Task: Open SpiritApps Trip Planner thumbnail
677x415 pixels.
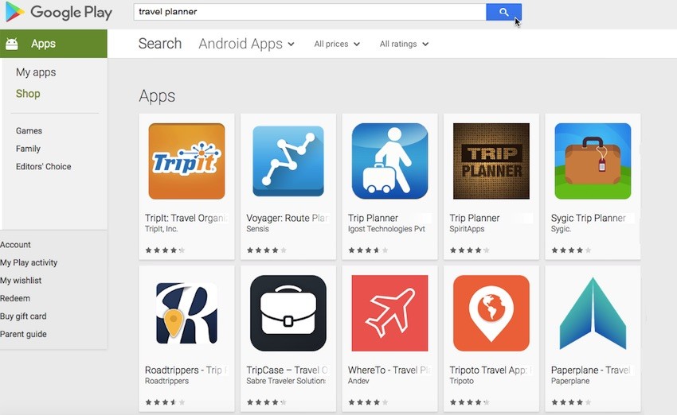Action: pos(491,161)
